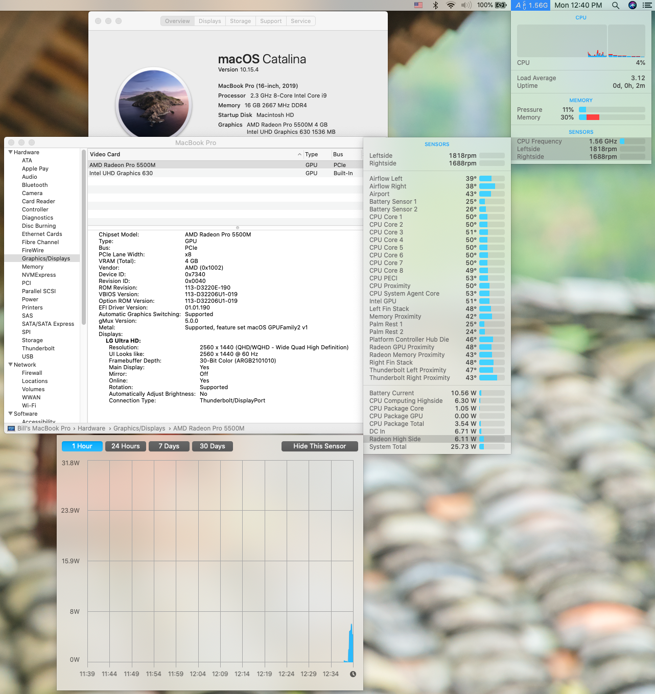Click the CPU usage graph in iStat dropdown
This screenshot has height=694, width=655.
pyautogui.click(x=581, y=41)
